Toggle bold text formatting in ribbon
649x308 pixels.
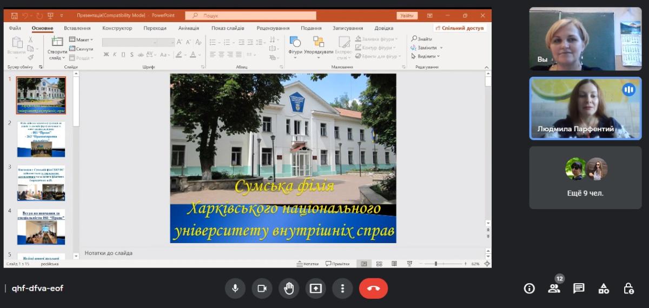[106, 54]
